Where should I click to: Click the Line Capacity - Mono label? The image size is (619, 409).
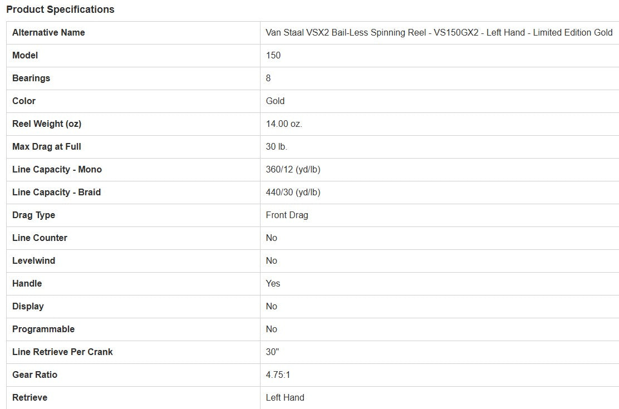[57, 169]
